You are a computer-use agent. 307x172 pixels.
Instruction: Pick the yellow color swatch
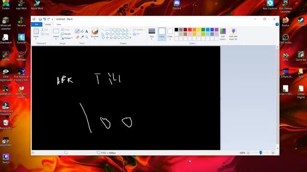click(x=199, y=30)
